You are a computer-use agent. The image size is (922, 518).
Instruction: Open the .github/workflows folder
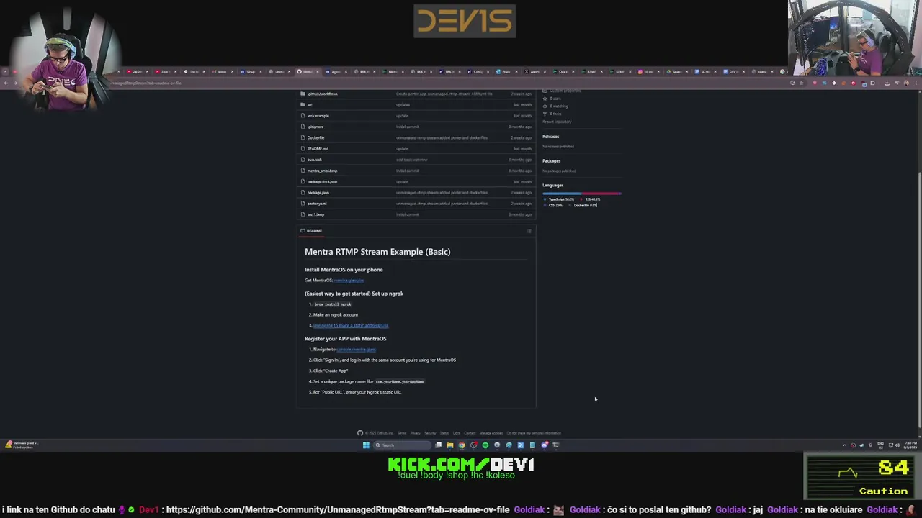click(x=322, y=94)
